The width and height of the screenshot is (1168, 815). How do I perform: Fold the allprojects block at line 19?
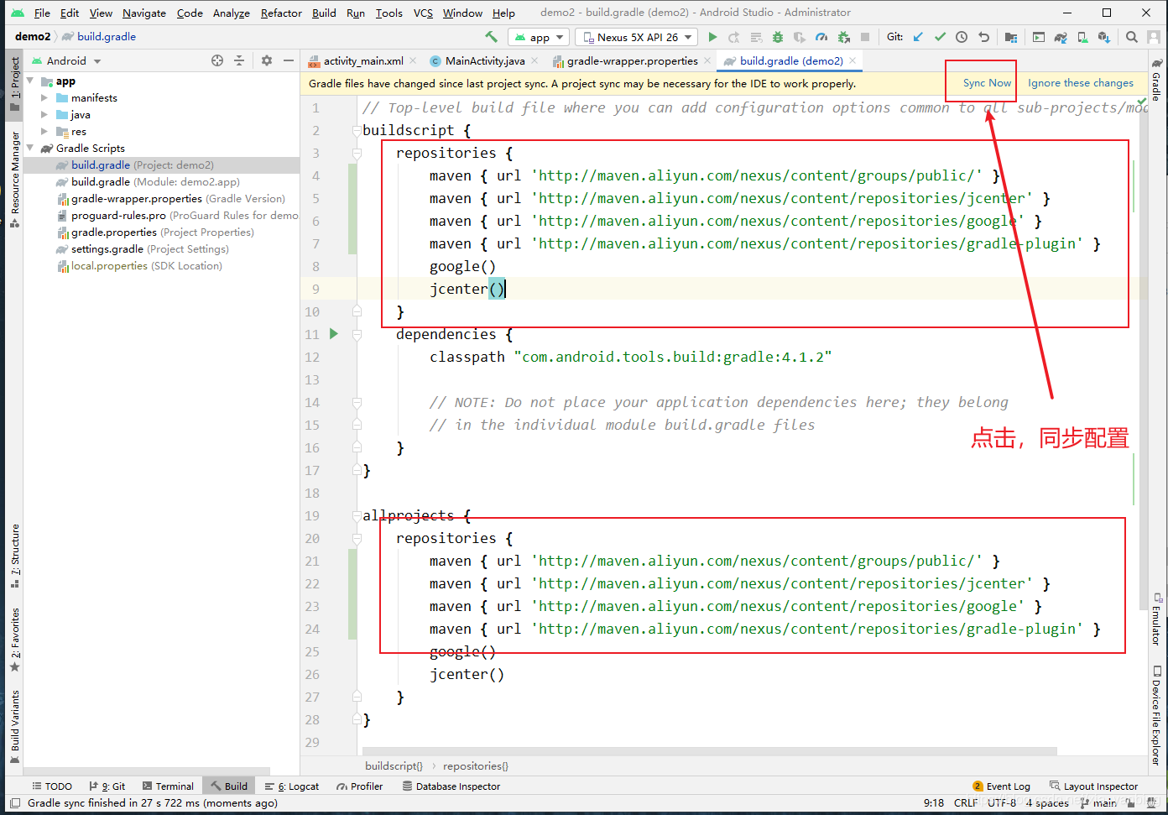357,515
